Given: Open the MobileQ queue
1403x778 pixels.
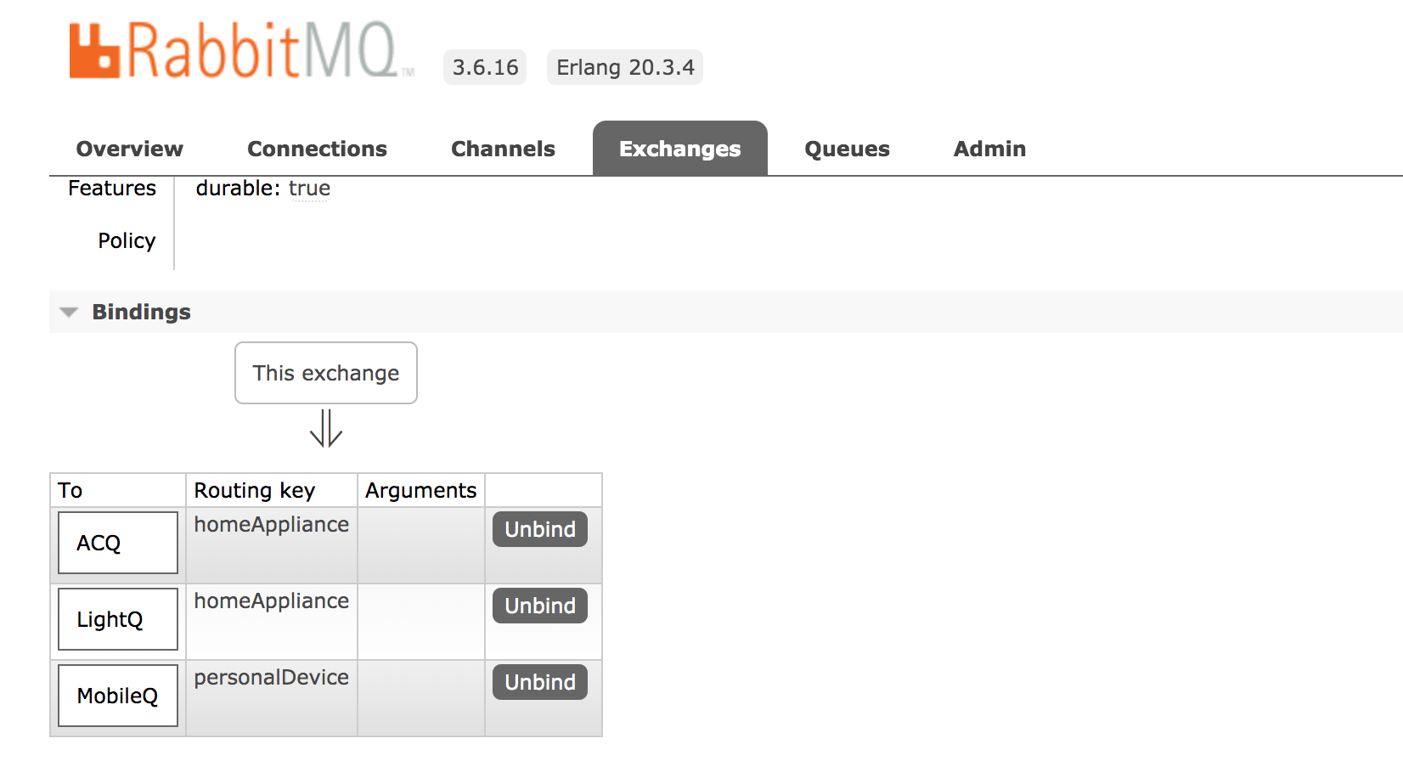Looking at the screenshot, I should 117,696.
